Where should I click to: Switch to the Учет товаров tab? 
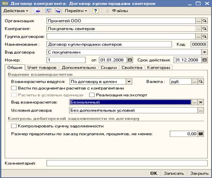[42, 68]
